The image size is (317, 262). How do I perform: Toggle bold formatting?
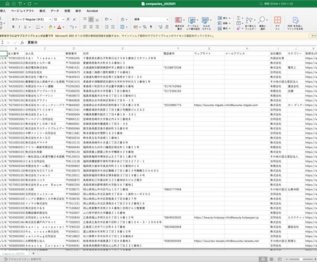(13, 27)
